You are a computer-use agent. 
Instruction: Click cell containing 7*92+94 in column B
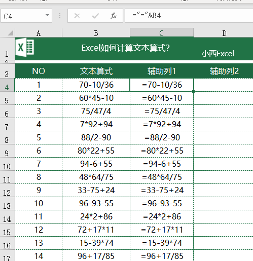point(96,125)
